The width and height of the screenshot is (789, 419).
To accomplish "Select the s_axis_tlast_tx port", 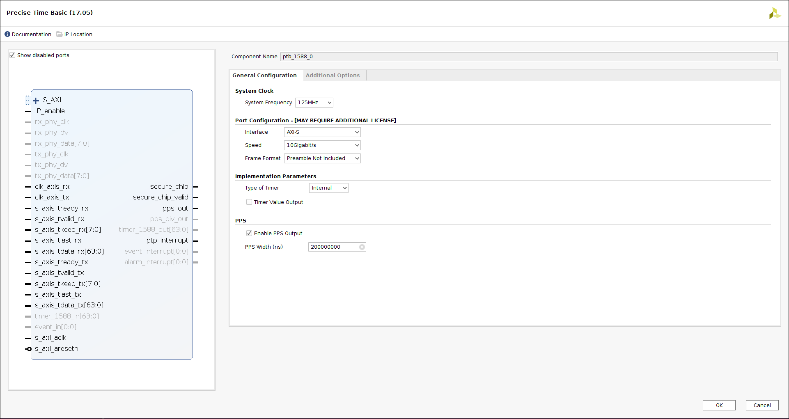I will (x=58, y=295).
